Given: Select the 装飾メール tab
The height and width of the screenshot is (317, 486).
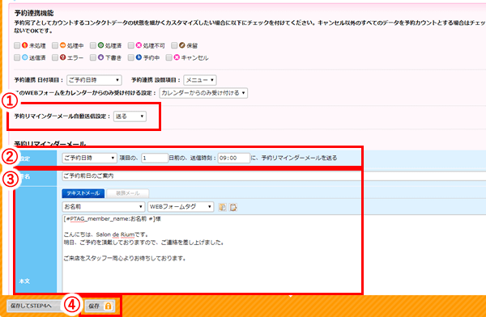Looking at the screenshot, I should pos(128,193).
